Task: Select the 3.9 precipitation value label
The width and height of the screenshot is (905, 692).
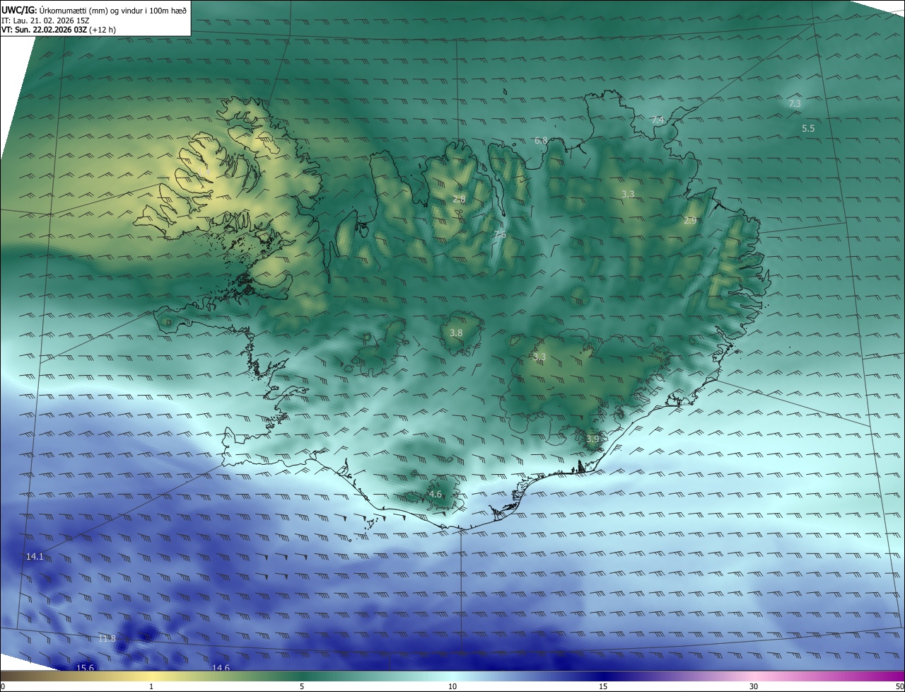Action: (x=592, y=439)
